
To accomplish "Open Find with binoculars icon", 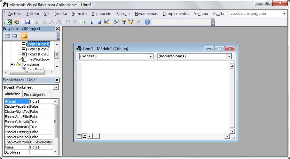I will (59, 22).
